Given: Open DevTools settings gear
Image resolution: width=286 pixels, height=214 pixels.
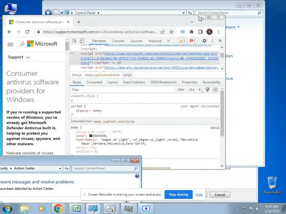Looking at the screenshot, I should click(x=204, y=41).
